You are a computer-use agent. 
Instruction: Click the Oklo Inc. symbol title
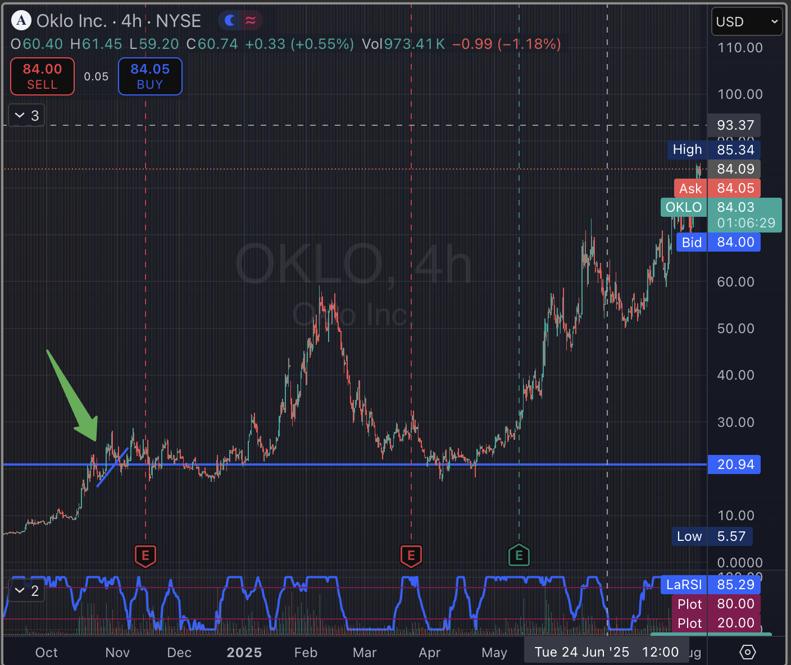(71, 21)
